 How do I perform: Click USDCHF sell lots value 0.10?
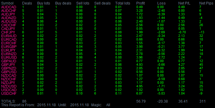(79, 94)
